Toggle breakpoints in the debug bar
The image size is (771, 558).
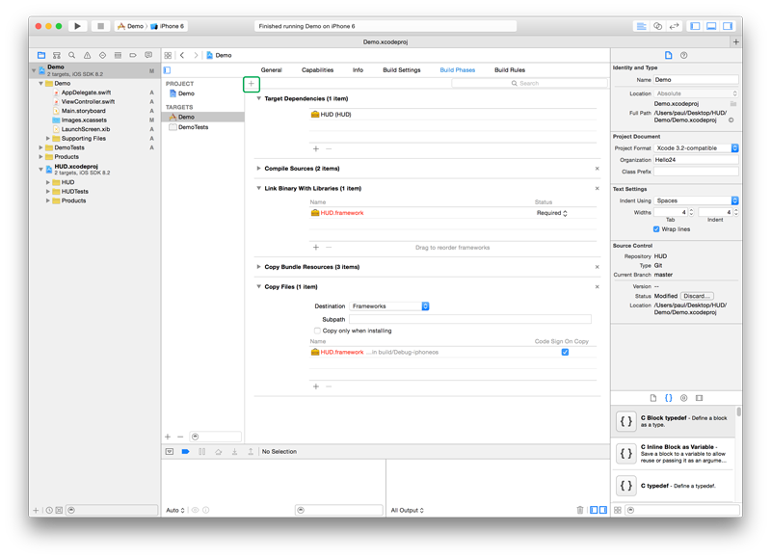(x=185, y=451)
